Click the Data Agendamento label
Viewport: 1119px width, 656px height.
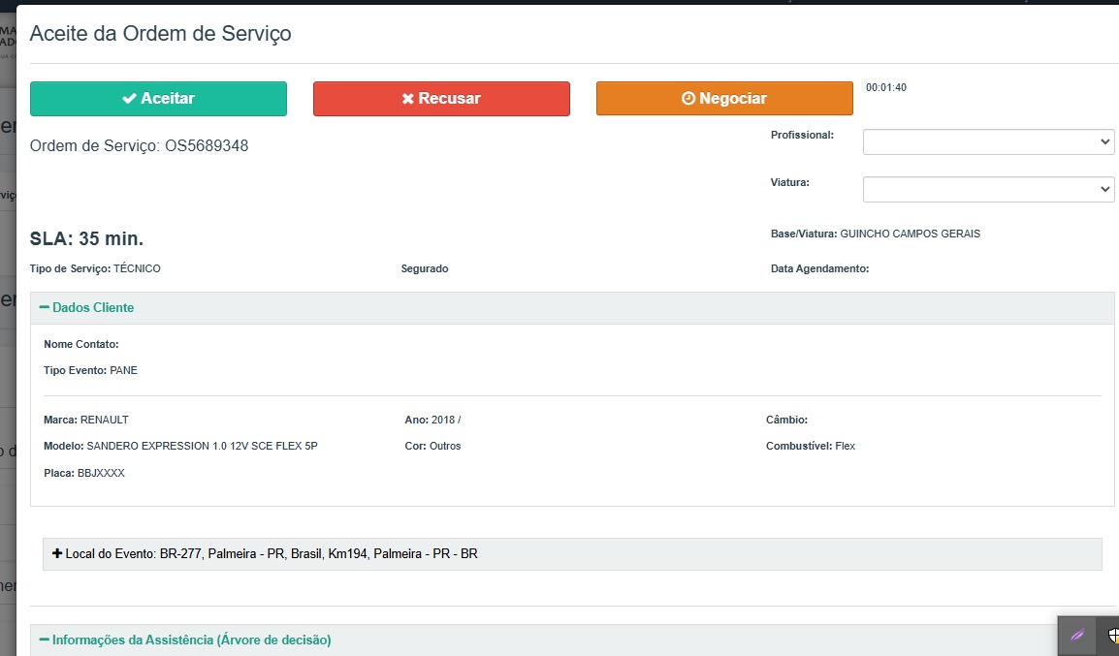click(x=819, y=268)
